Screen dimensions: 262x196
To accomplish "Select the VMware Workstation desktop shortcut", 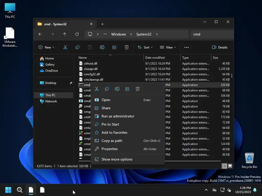I will [x=10, y=37].
